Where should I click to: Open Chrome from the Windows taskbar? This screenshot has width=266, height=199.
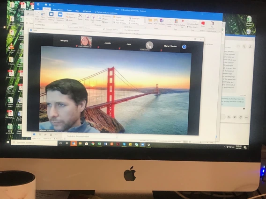[x=93, y=144]
